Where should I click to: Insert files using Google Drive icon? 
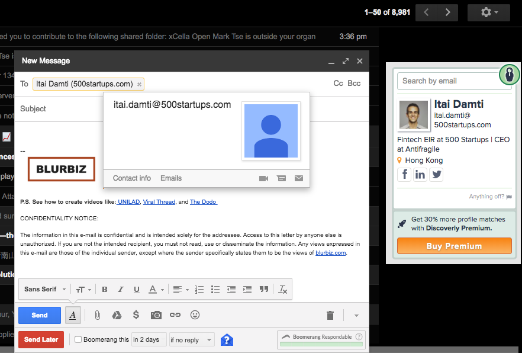click(117, 315)
